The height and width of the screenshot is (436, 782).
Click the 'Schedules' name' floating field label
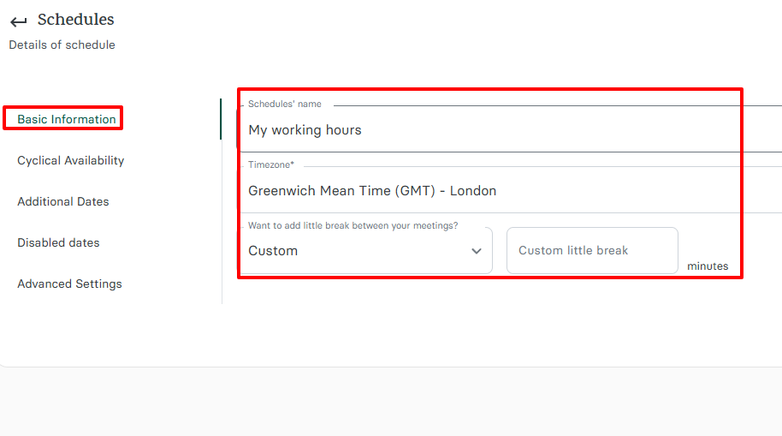285,105
